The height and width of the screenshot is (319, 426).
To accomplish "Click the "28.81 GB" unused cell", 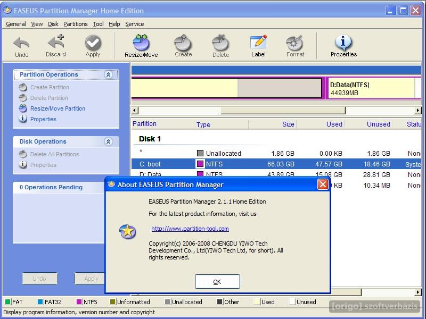I will coord(376,175).
